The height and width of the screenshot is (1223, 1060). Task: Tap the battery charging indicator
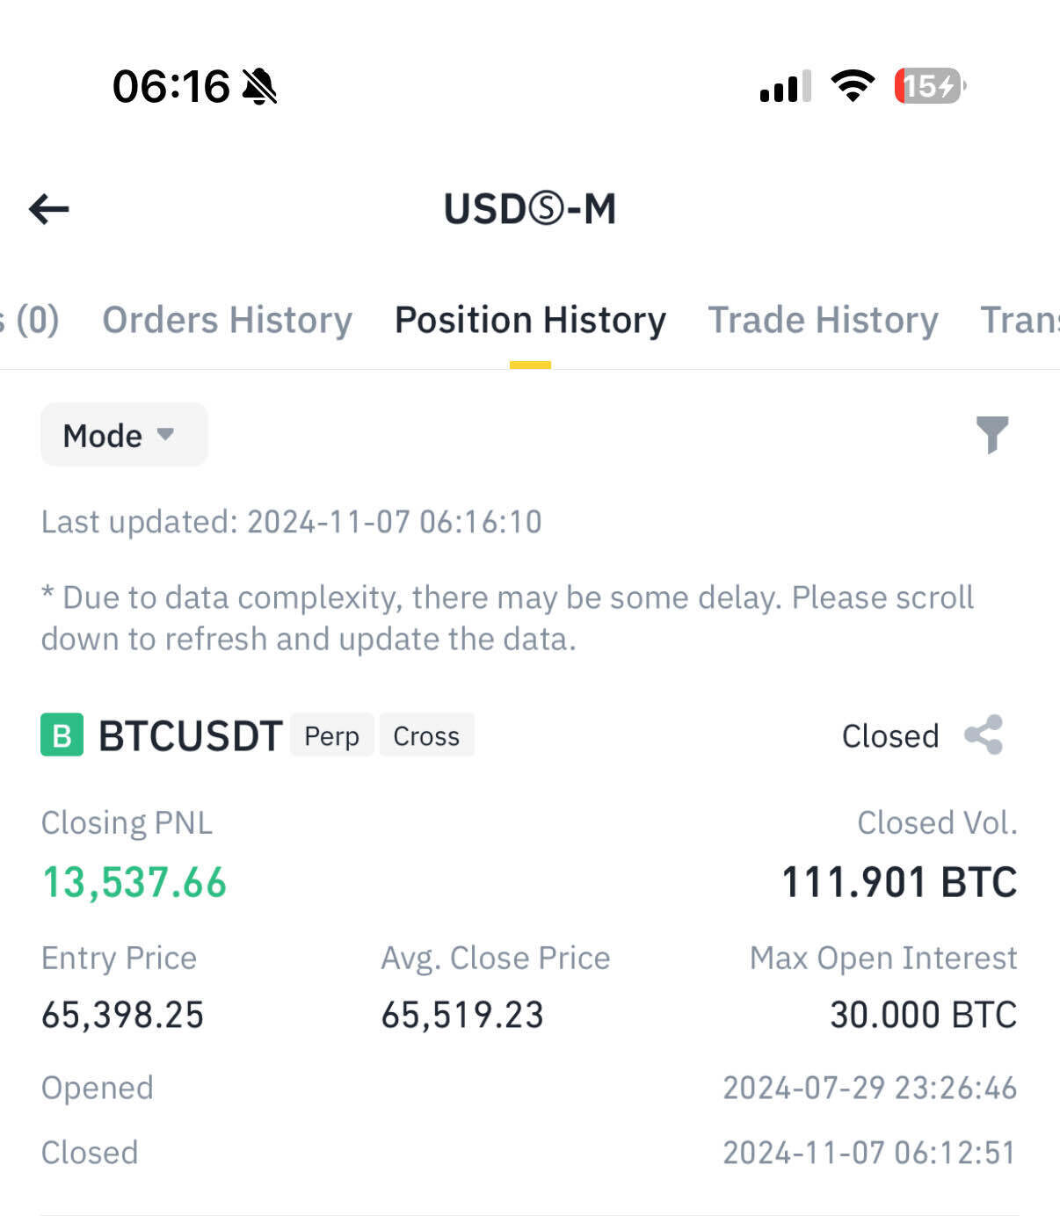click(x=929, y=86)
